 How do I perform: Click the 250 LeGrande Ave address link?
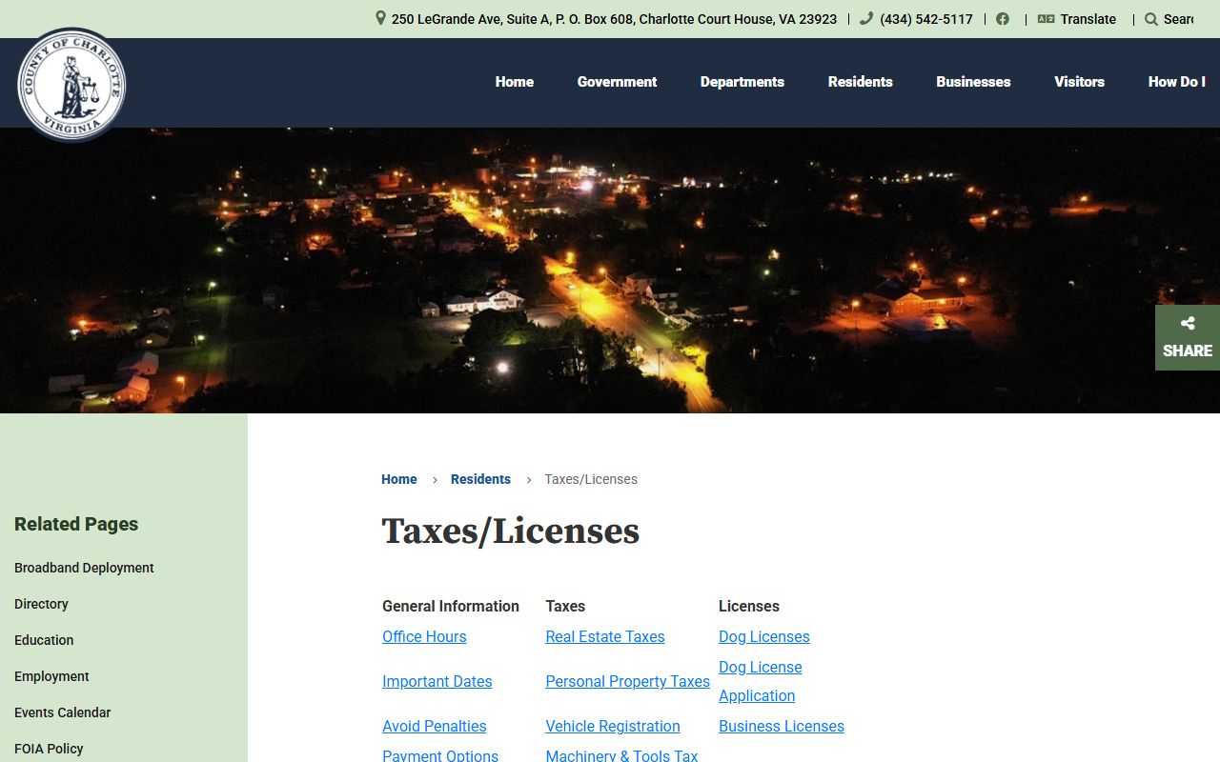click(614, 19)
